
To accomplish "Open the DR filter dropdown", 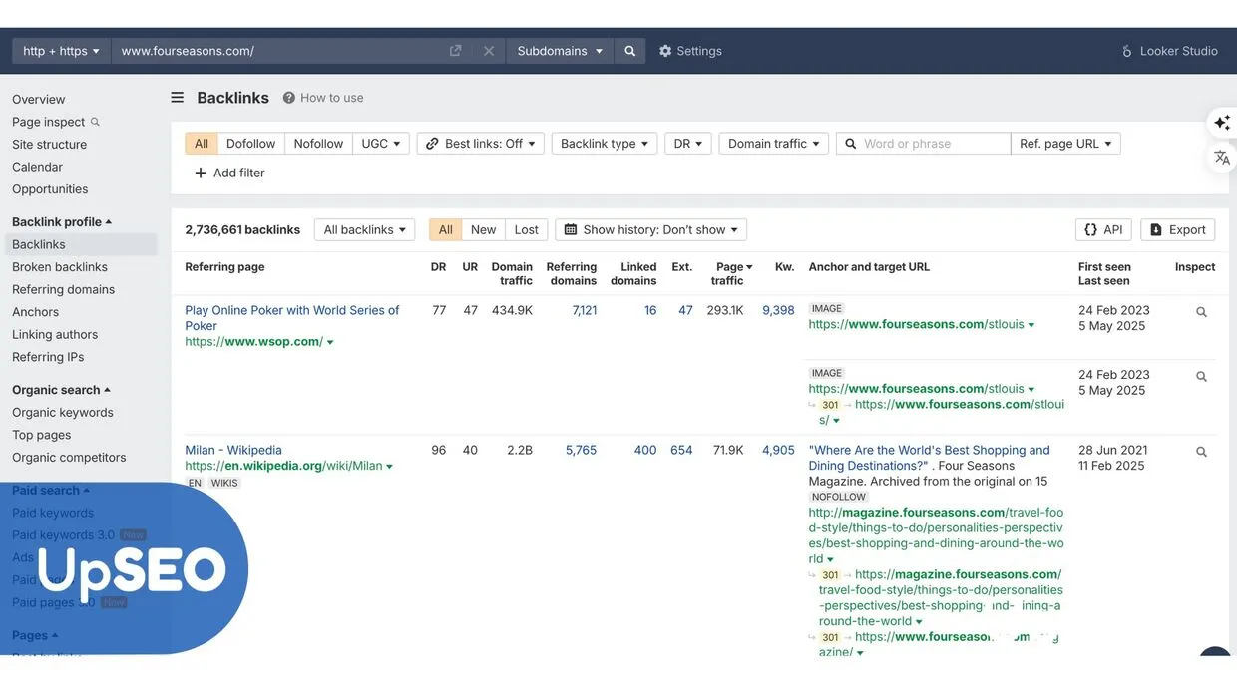I will coord(688,144).
